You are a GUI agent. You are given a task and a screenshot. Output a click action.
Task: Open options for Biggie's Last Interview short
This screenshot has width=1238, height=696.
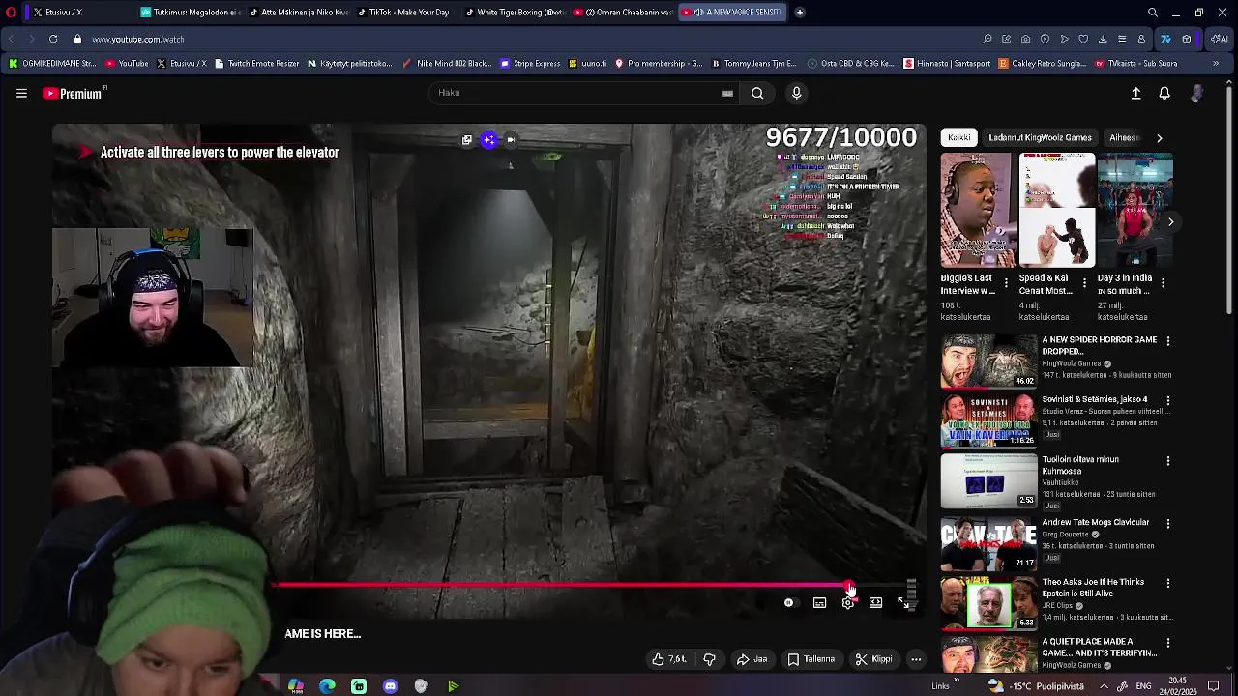click(x=1006, y=283)
